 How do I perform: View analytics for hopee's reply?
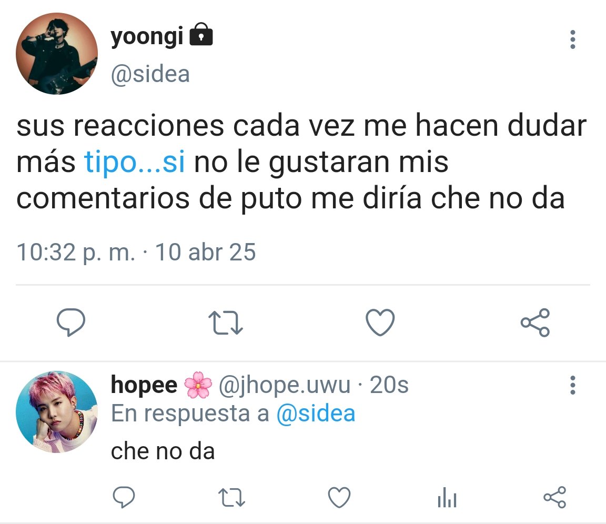(x=447, y=497)
